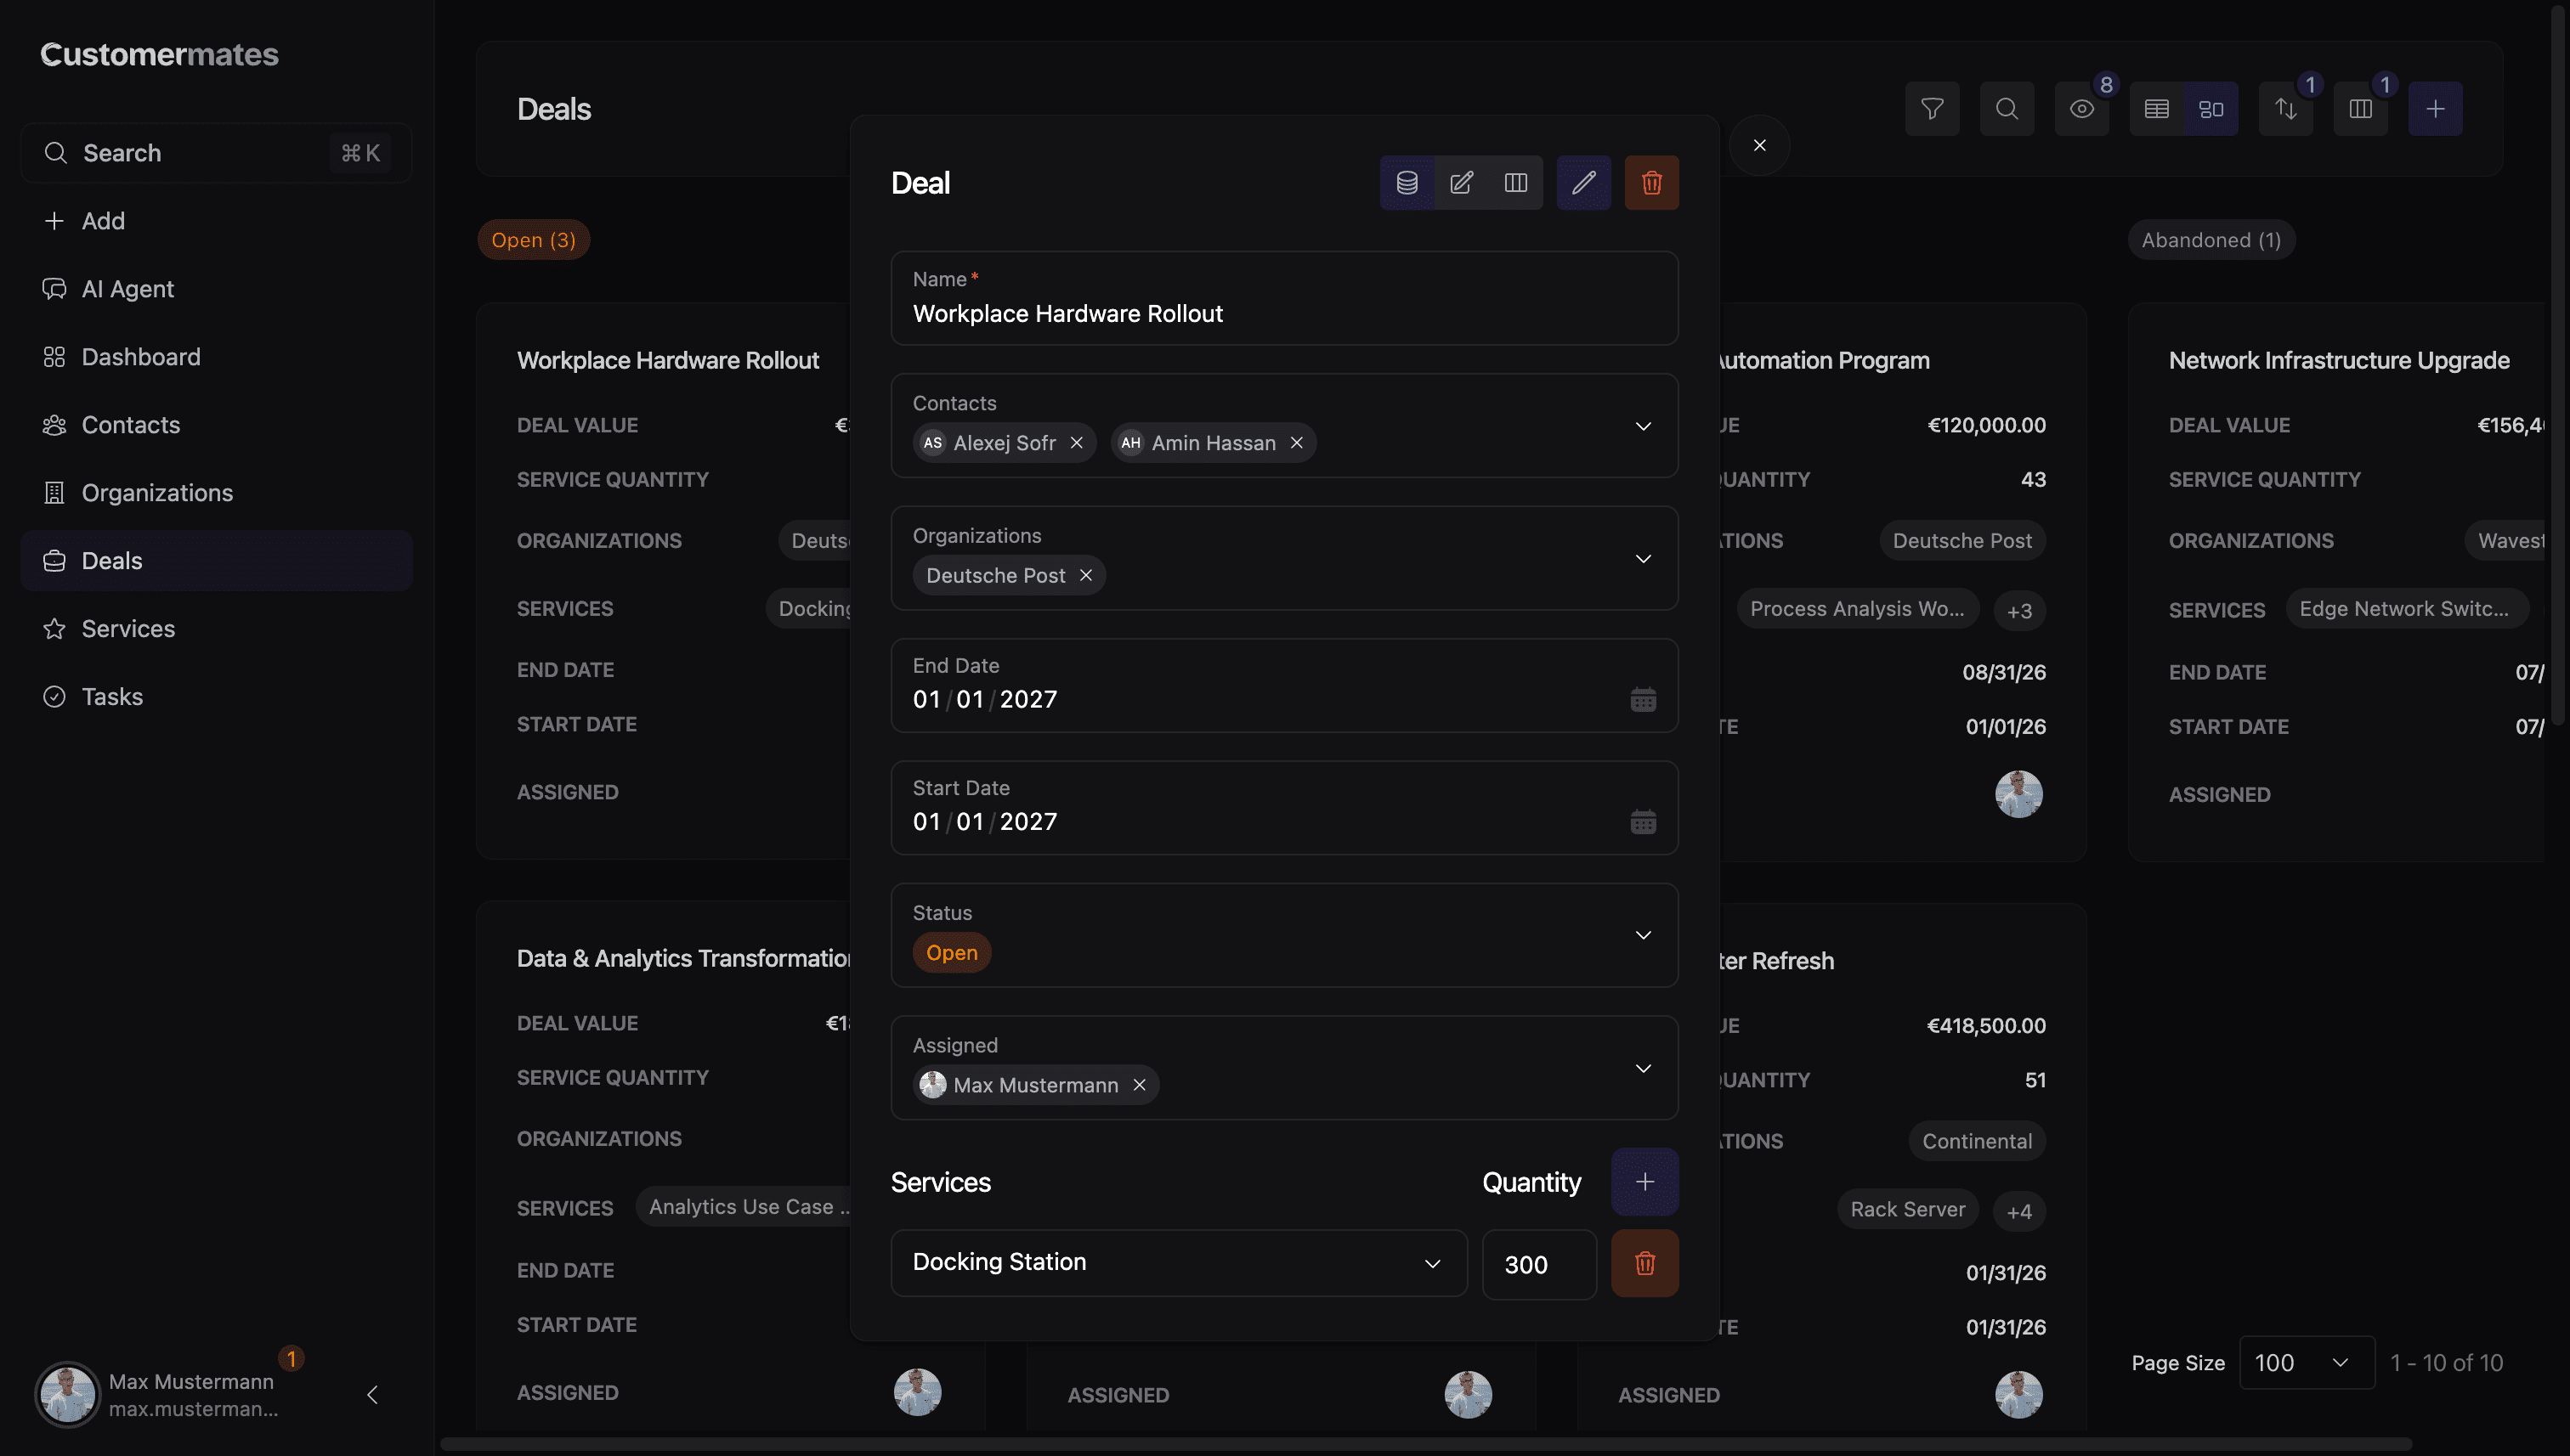Click the sort arrows icon in Deals toolbar

pyautogui.click(x=2285, y=109)
